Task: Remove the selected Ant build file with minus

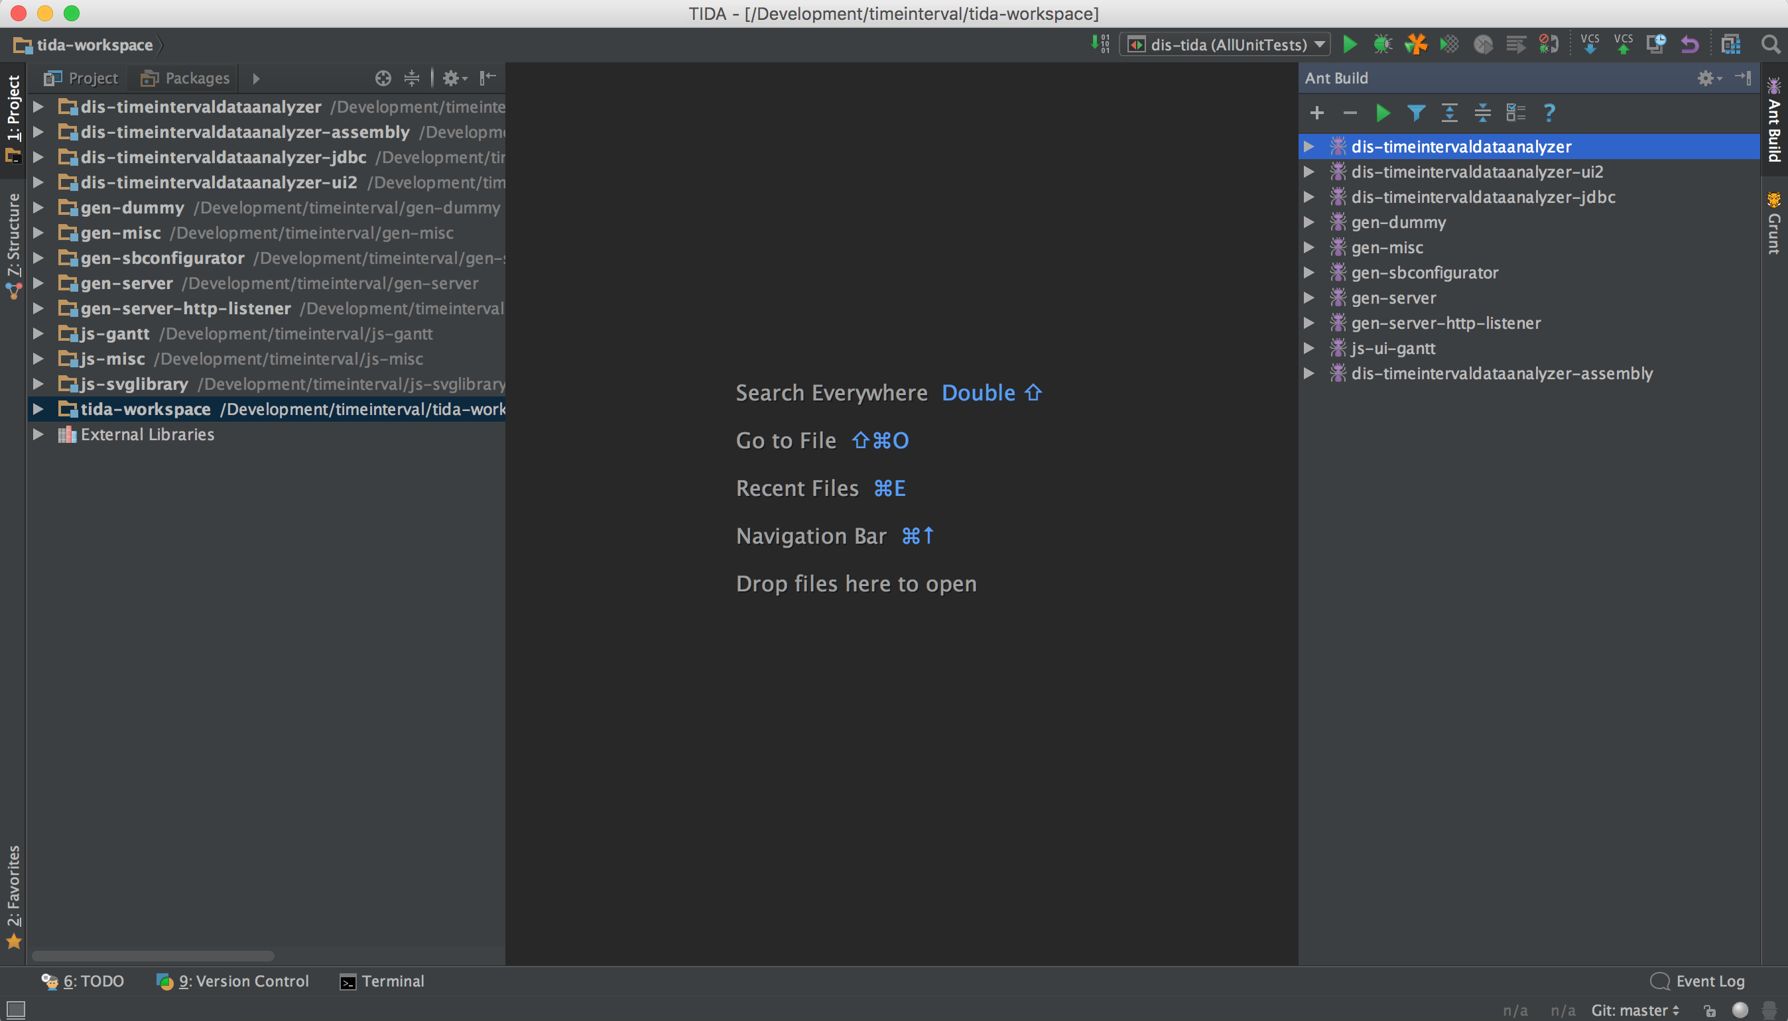Action: coord(1350,113)
